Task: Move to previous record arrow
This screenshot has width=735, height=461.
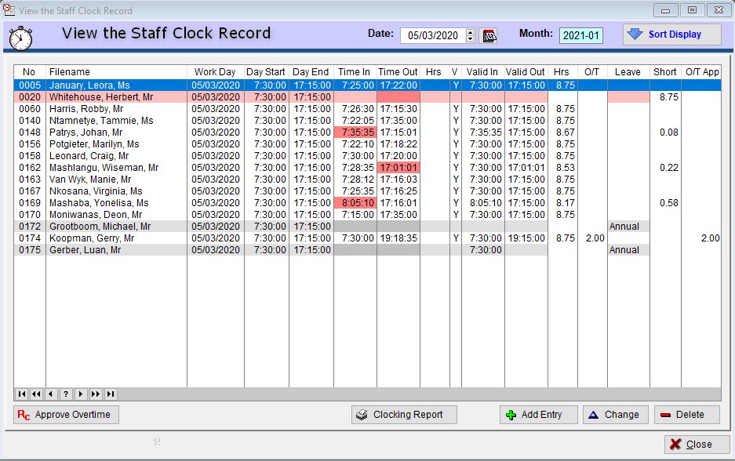Action: pyautogui.click(x=51, y=394)
